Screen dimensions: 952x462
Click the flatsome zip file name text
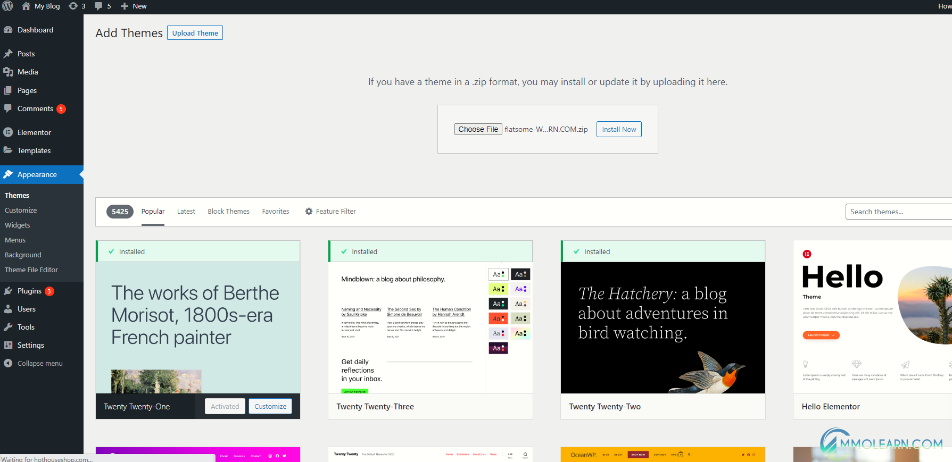546,129
